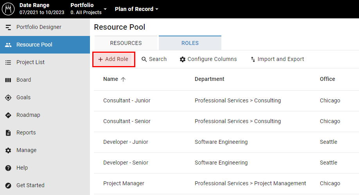Toggle sort arrow on Name column
Screen dimensions: 359x195
coord(123,79)
